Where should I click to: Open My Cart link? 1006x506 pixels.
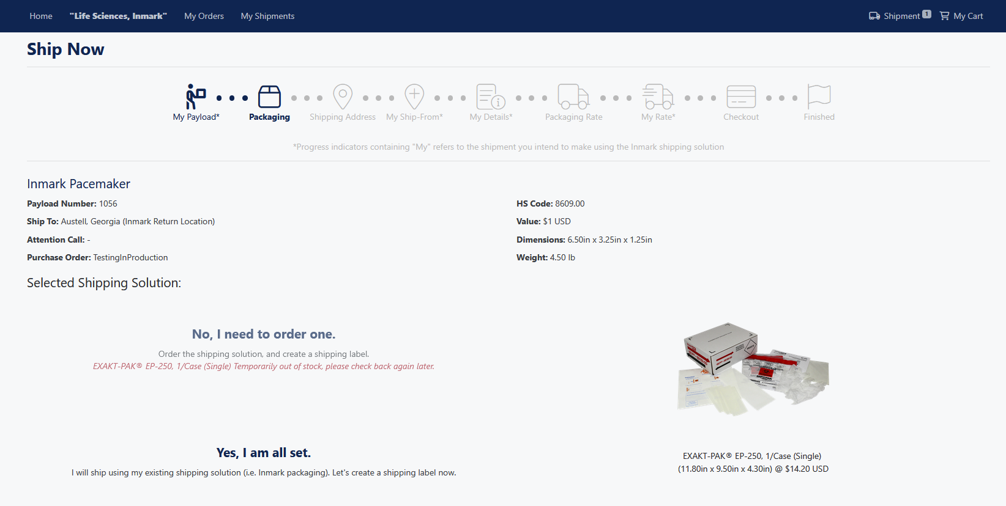968,16
